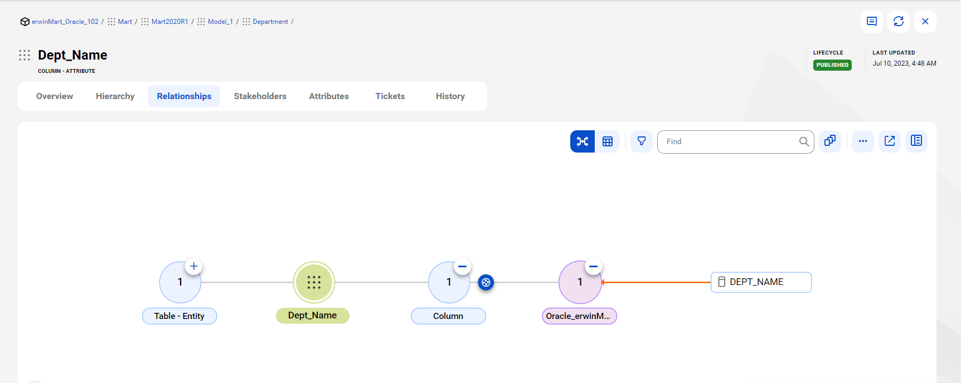Open the graph in a new window
Screen dimensions: 961x383
890,141
